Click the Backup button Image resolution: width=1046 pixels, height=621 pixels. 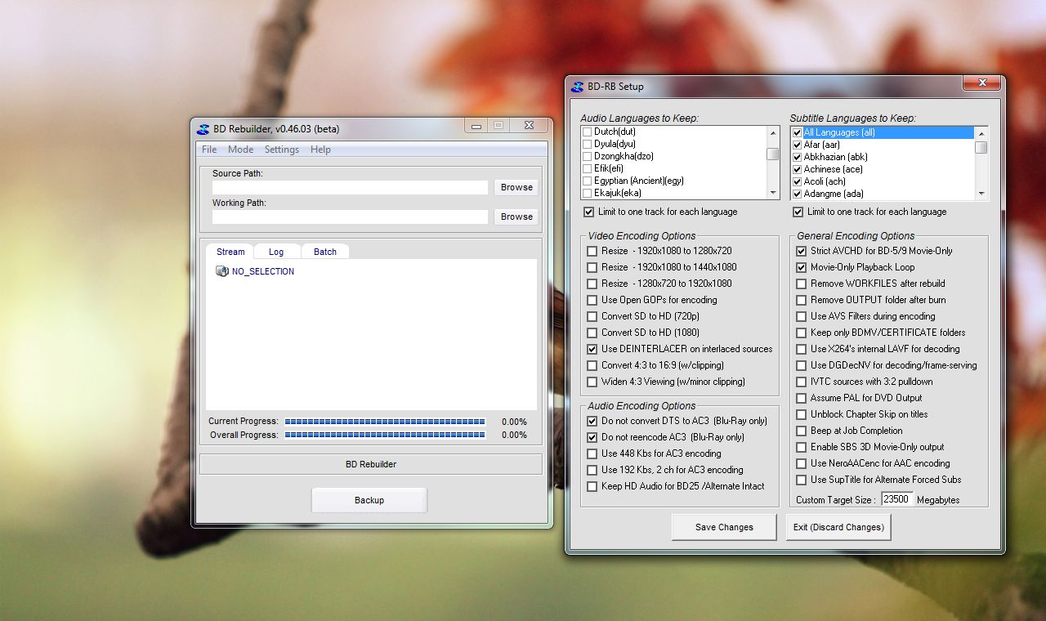pyautogui.click(x=369, y=500)
